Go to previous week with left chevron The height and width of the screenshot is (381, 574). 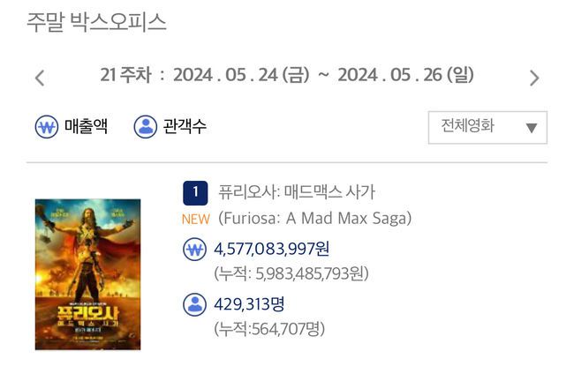[40, 78]
